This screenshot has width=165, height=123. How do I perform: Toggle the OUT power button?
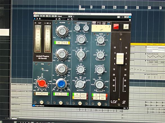tap(72, 19)
